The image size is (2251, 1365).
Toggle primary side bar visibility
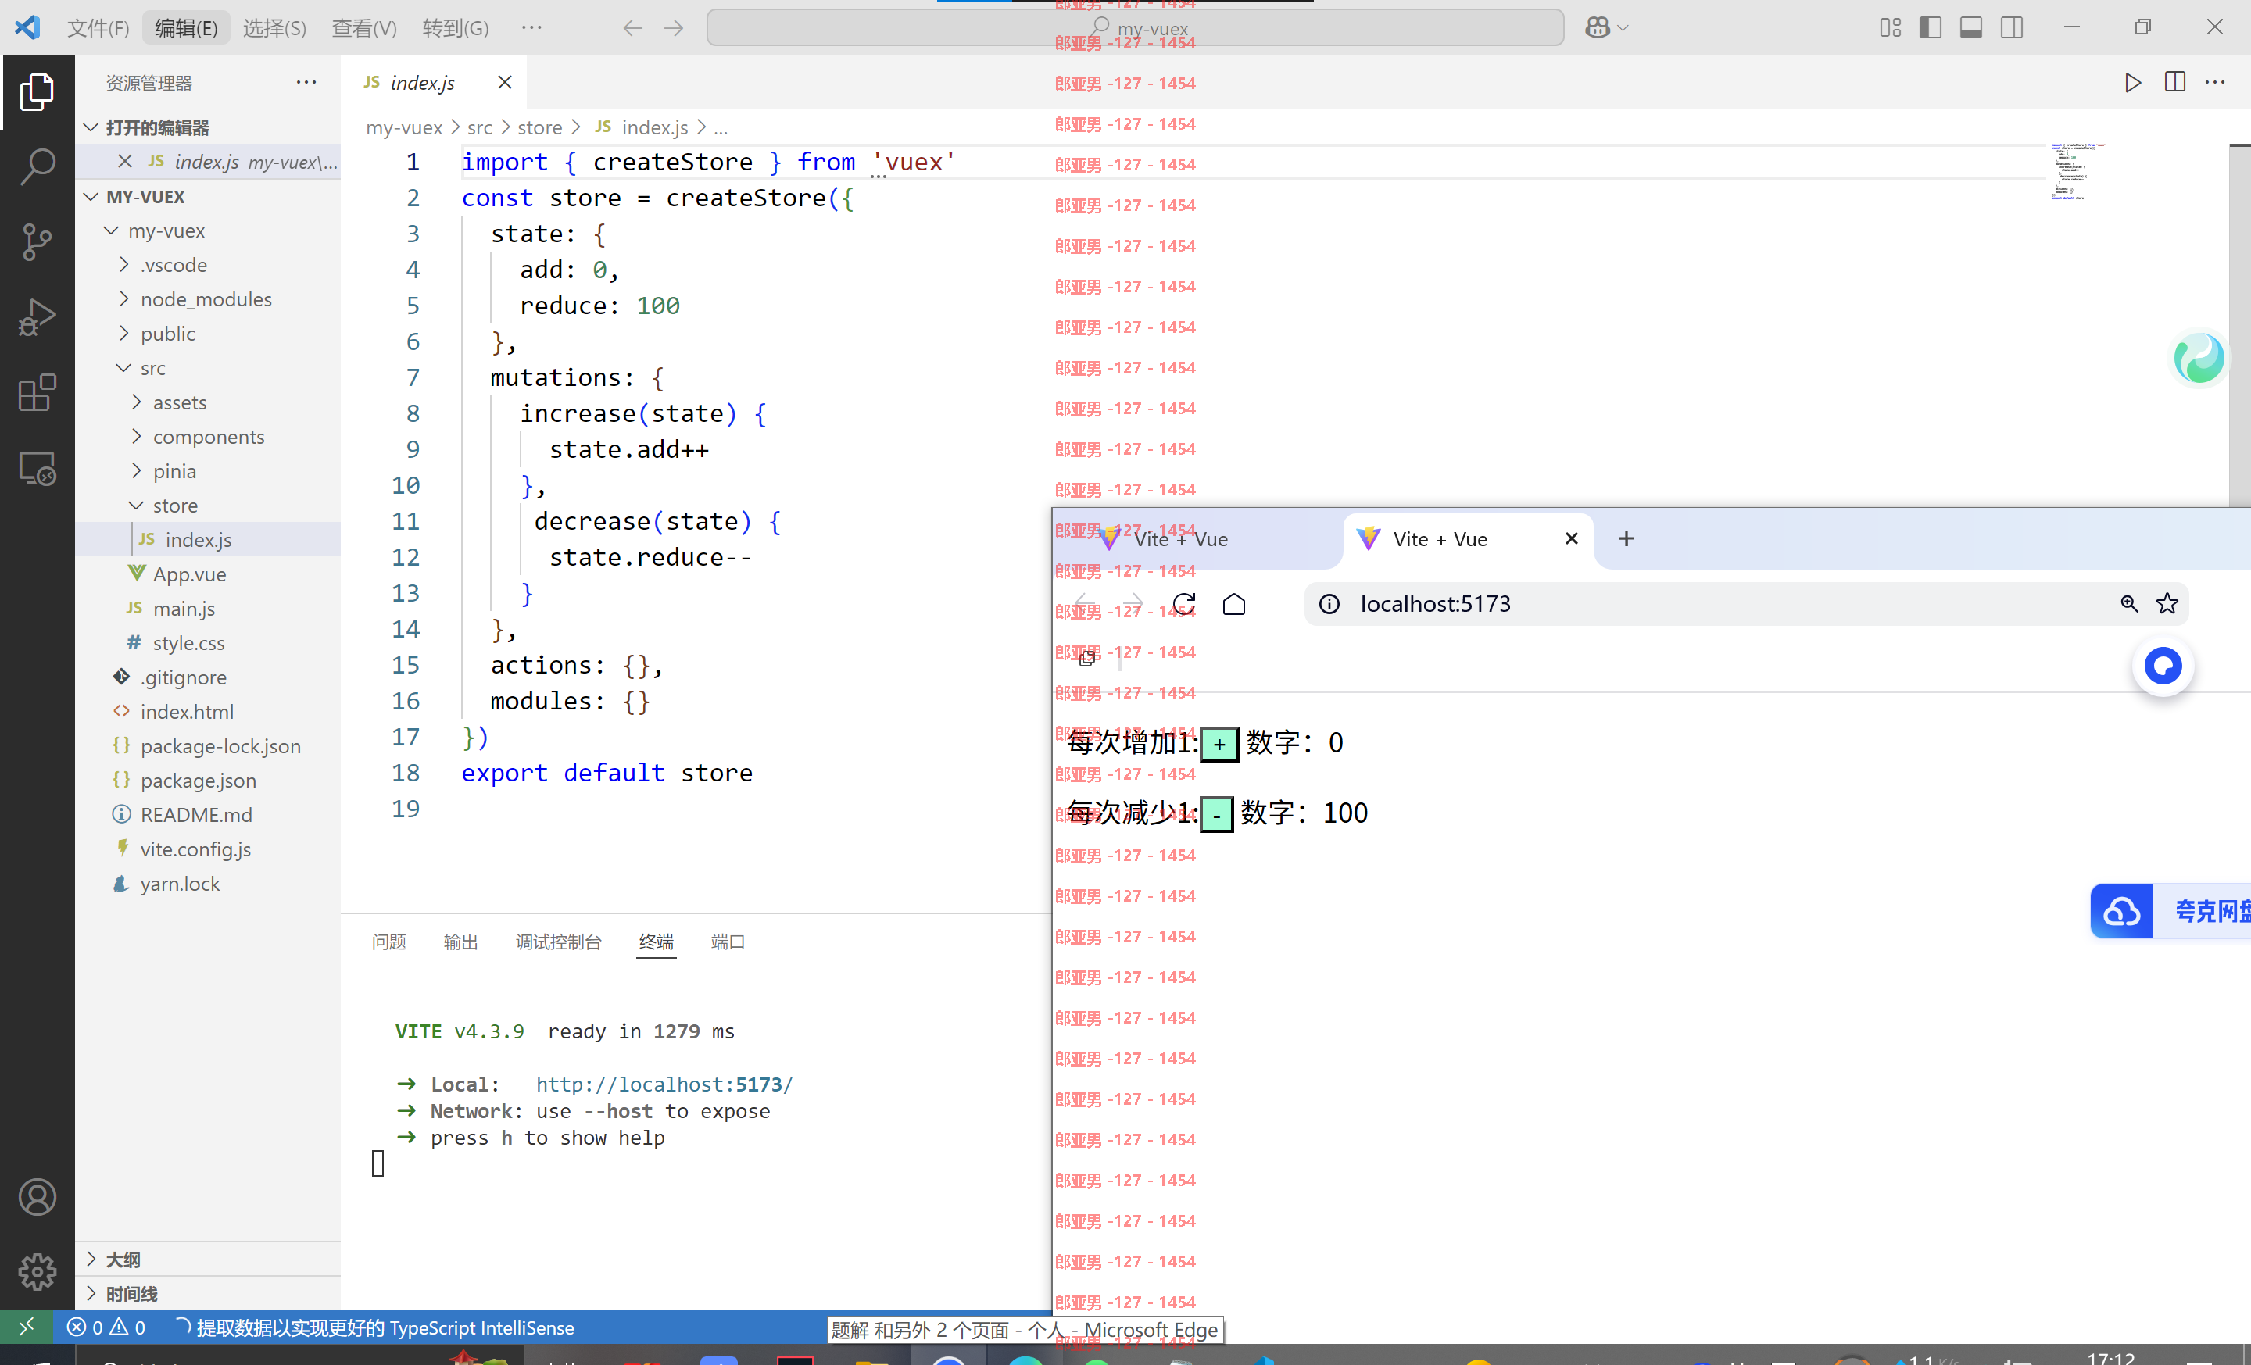[x=1931, y=27]
